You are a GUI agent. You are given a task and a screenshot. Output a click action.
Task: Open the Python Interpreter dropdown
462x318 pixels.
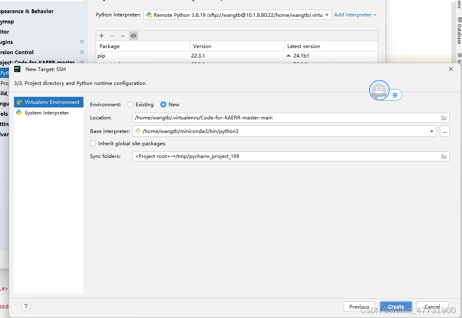(x=327, y=14)
